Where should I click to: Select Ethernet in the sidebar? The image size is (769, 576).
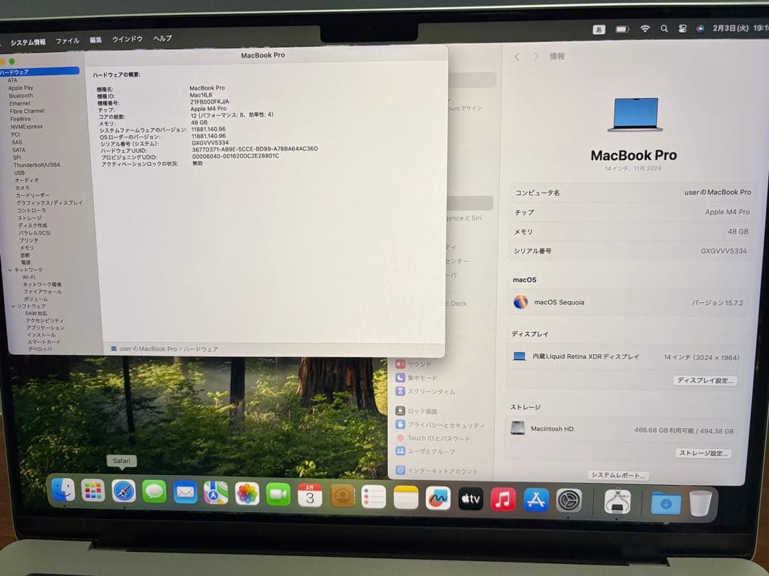point(20,103)
